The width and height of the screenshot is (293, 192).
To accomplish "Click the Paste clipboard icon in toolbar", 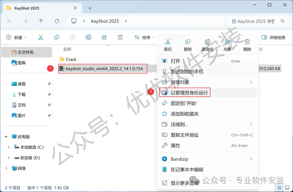I will [72, 37].
